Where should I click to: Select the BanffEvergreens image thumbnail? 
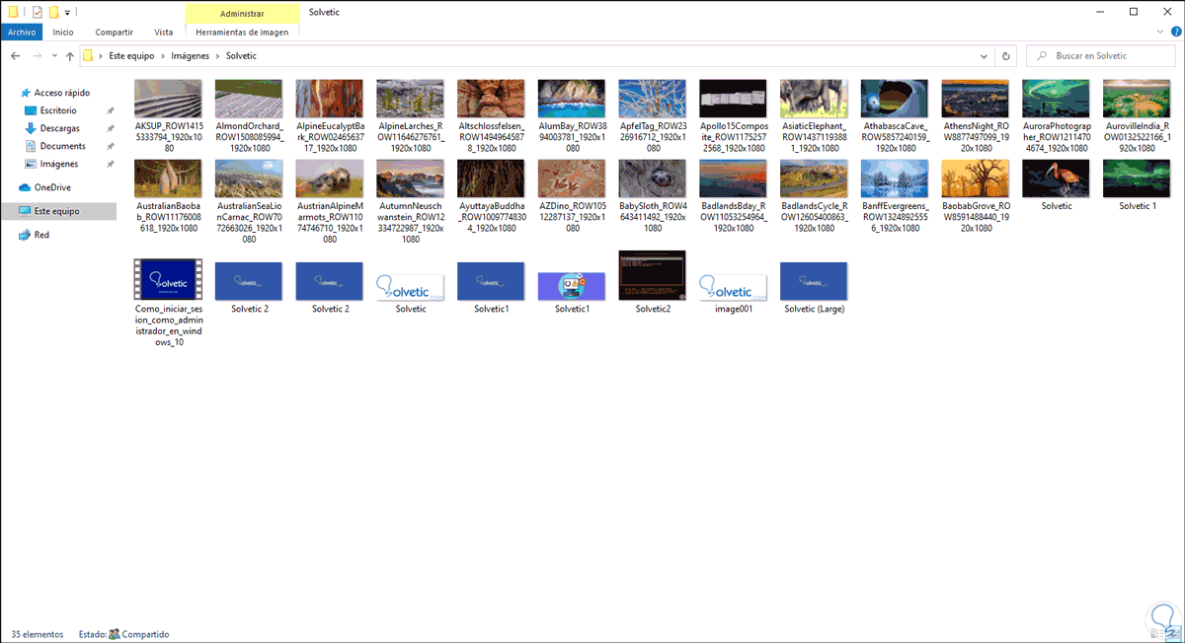click(x=895, y=179)
